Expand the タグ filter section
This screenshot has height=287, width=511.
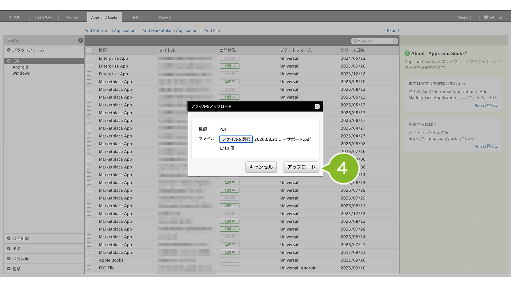coord(9,248)
